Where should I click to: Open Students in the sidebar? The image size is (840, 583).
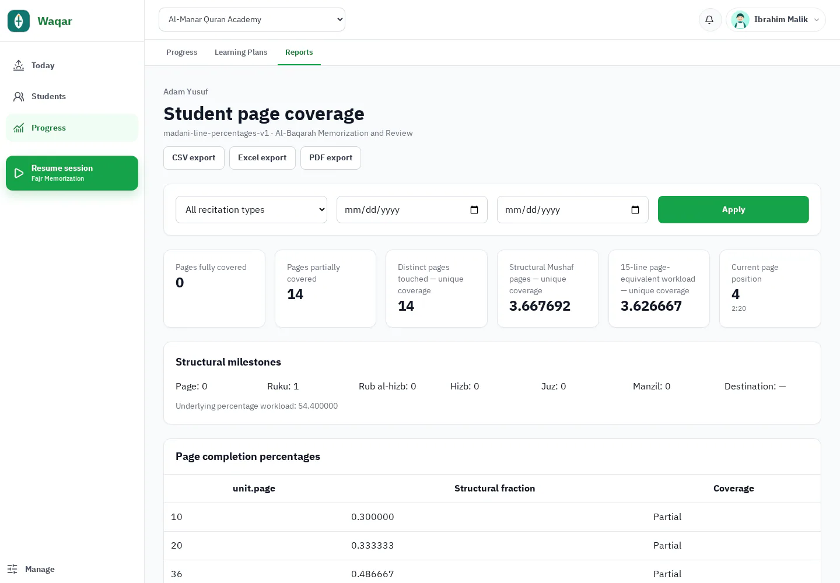point(72,96)
